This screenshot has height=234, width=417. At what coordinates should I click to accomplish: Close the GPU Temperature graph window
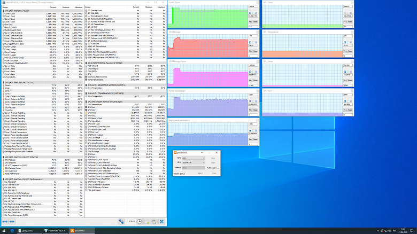pos(352,32)
